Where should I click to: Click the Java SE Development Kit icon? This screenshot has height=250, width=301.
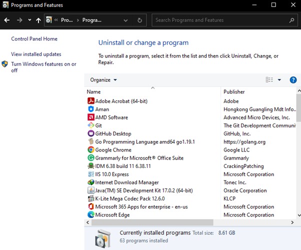point(91,190)
